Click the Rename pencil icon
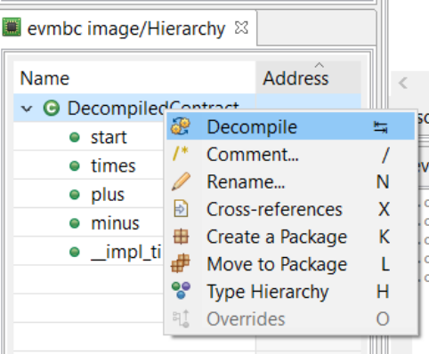This screenshot has width=429, height=354. (181, 181)
